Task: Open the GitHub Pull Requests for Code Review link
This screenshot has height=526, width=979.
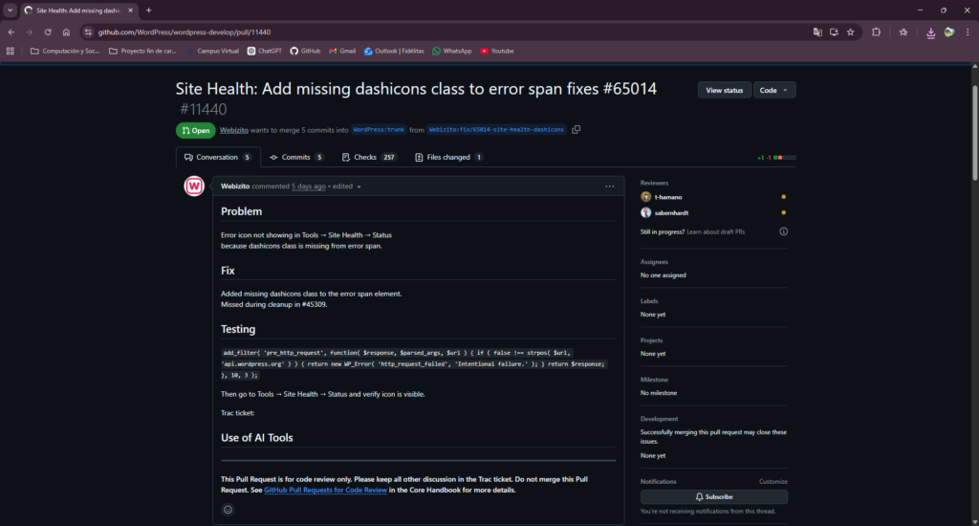Action: (x=325, y=490)
